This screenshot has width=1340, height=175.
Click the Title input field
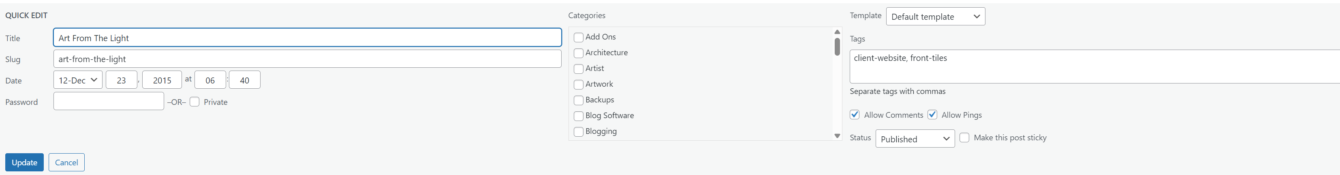307,38
